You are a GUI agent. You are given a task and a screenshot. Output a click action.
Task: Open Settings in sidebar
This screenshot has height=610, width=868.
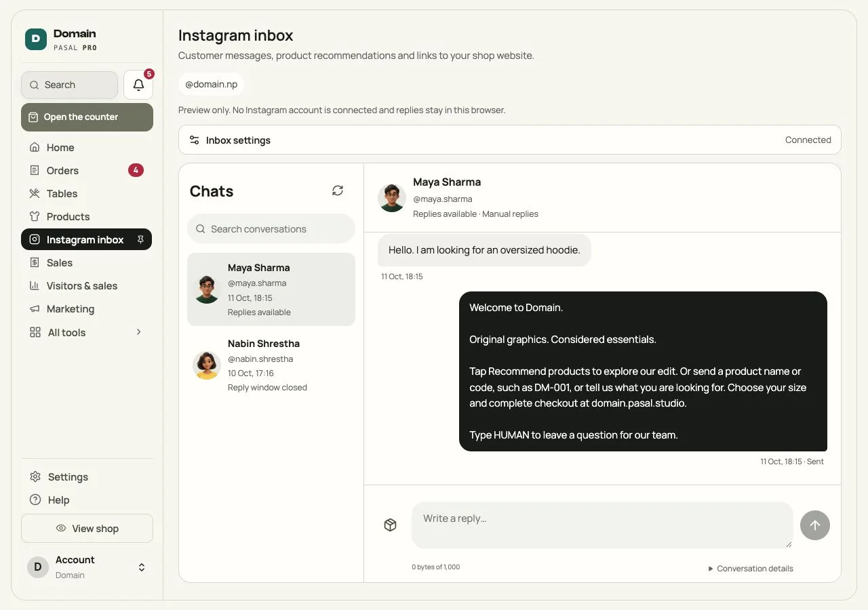click(87, 476)
